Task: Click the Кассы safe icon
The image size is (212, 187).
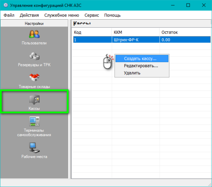Action: click(34, 100)
